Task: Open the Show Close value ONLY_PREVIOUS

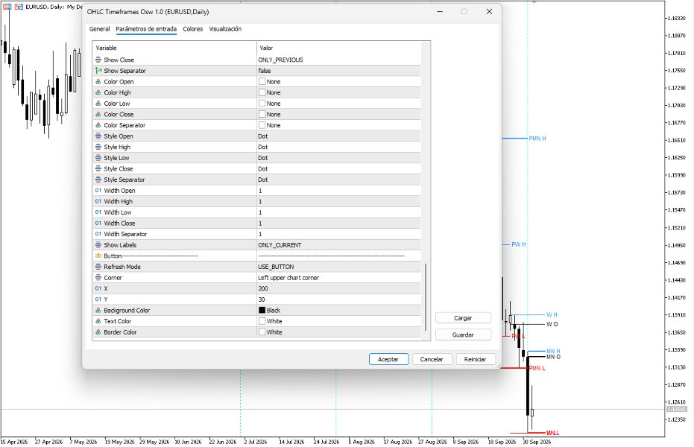Action: click(x=338, y=60)
